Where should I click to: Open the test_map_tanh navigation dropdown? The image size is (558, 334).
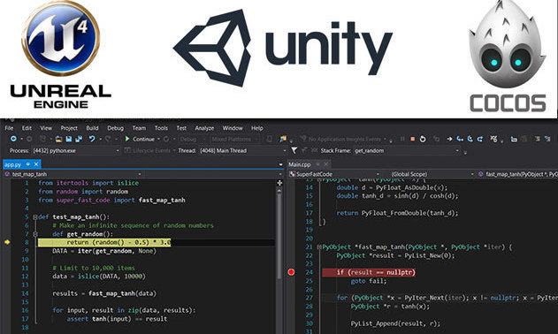coord(73,174)
